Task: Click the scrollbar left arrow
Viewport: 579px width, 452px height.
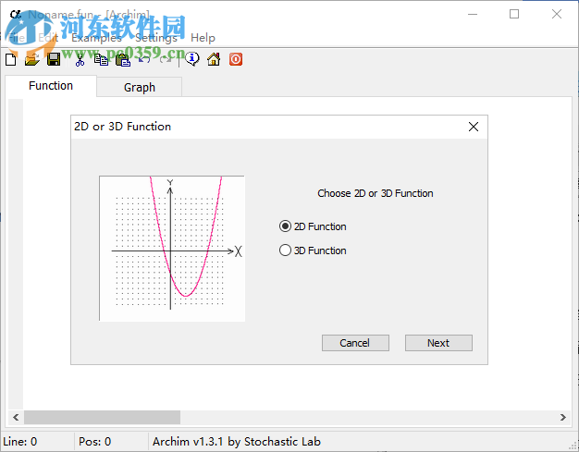Action: 16,417
